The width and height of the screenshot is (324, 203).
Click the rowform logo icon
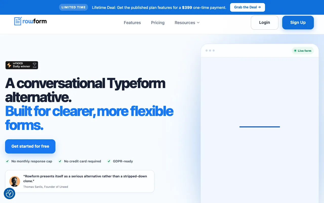point(18,21)
